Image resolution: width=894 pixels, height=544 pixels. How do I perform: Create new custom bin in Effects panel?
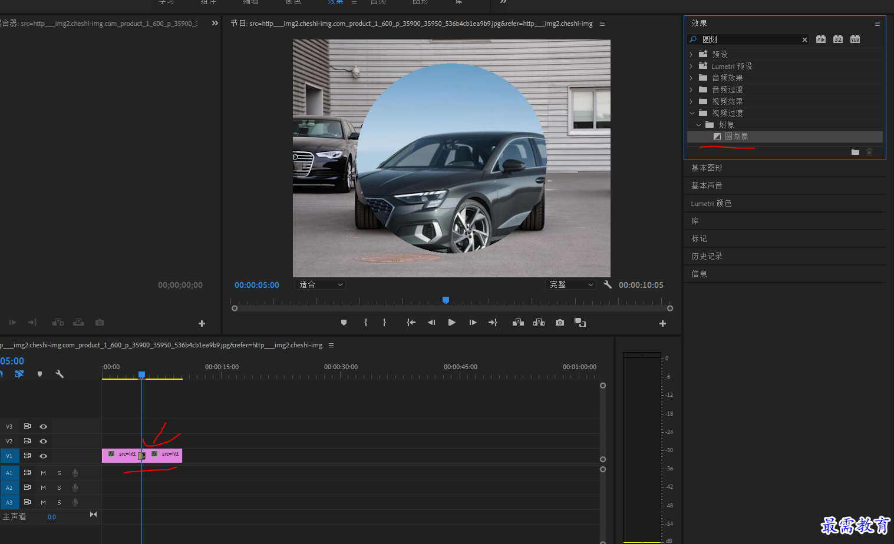pyautogui.click(x=855, y=152)
